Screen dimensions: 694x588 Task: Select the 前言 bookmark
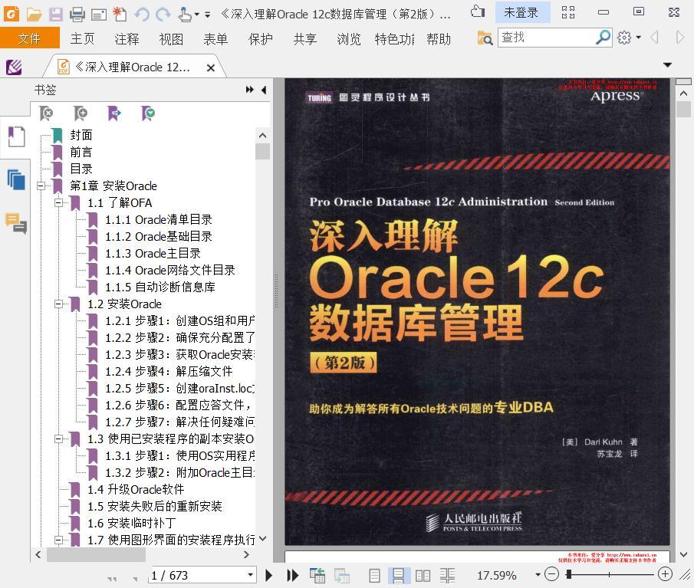[81, 152]
